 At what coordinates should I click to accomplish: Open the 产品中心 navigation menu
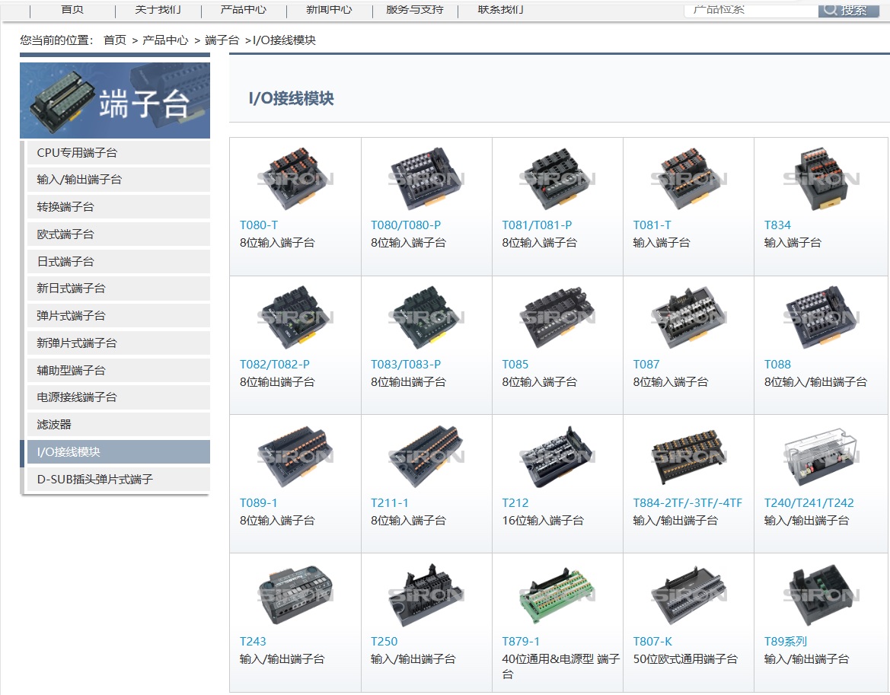pyautogui.click(x=244, y=9)
